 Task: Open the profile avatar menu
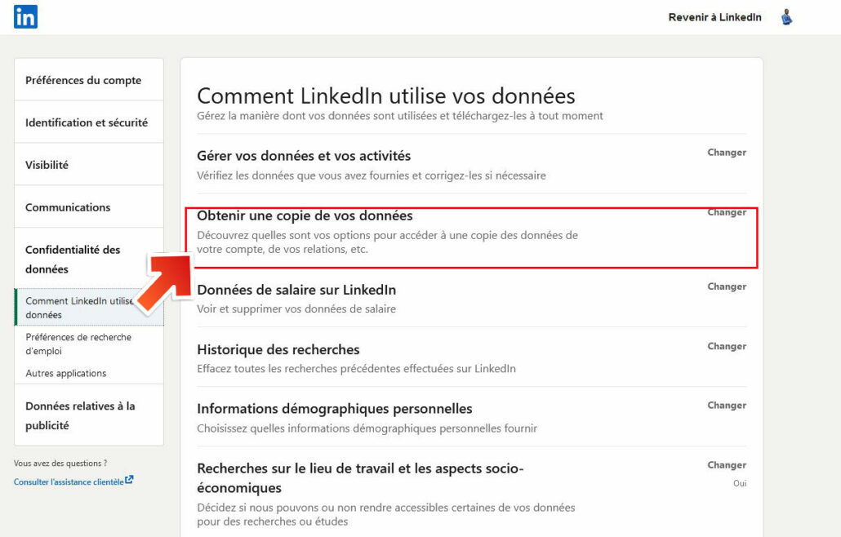[x=787, y=17]
